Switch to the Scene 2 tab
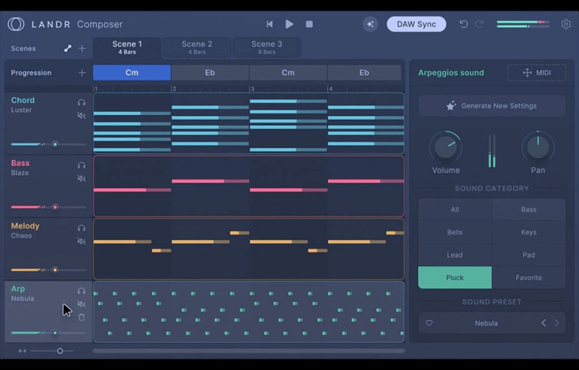Viewport: 579px width, 370px height. tap(197, 47)
